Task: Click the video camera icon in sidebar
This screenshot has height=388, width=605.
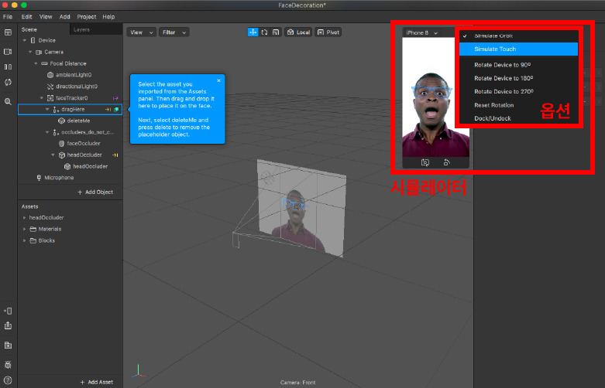Action: tap(8, 52)
